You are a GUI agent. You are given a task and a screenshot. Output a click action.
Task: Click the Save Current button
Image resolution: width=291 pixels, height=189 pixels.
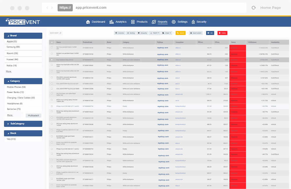196,33
